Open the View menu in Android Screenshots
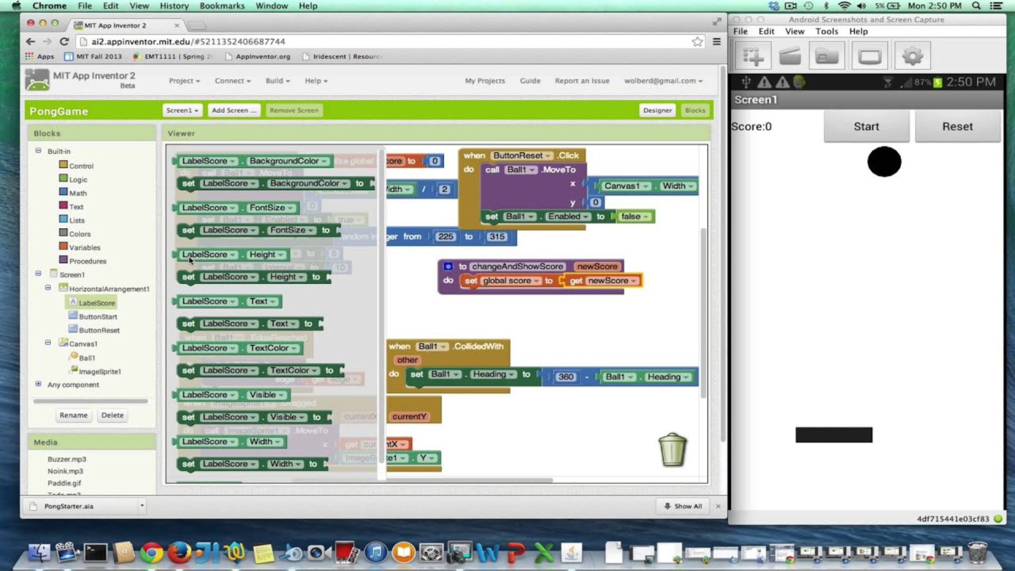Screen dimensions: 1015x571 (795, 31)
